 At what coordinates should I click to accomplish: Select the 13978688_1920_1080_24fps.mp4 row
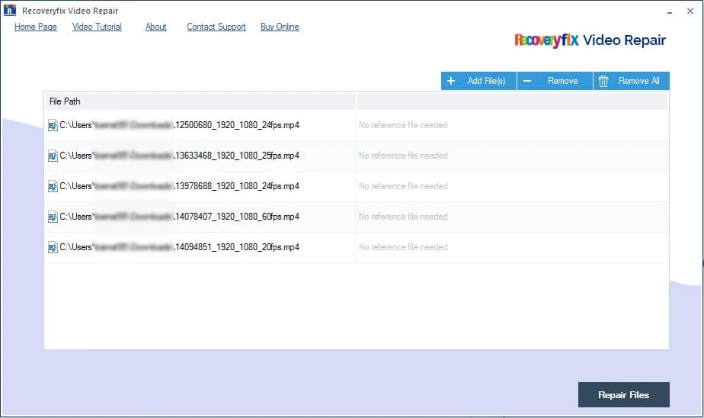pos(357,186)
